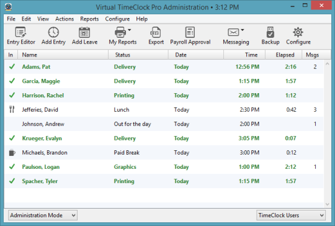Viewport: 335px width, 226px height.
Task: Click the checkmark icon for Paulson, Logan
Action: [12, 166]
